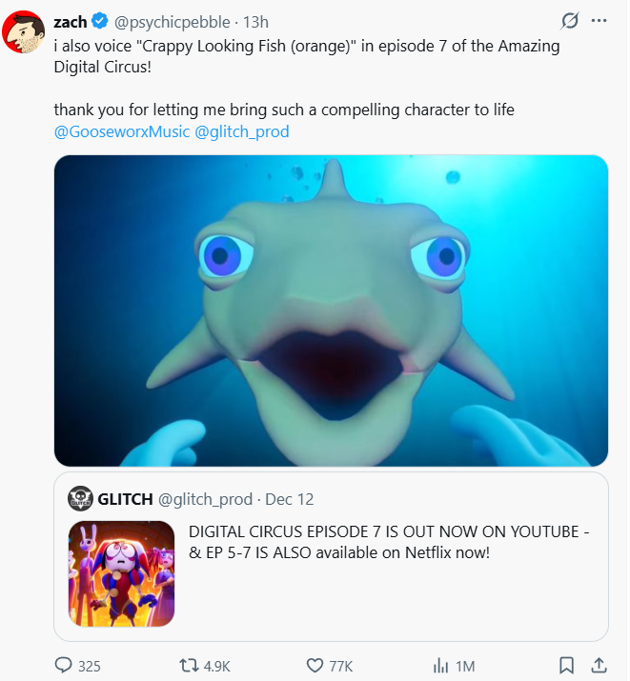The image size is (630, 681).
Task: Click the 13h timestamp of the post
Action: [256, 22]
